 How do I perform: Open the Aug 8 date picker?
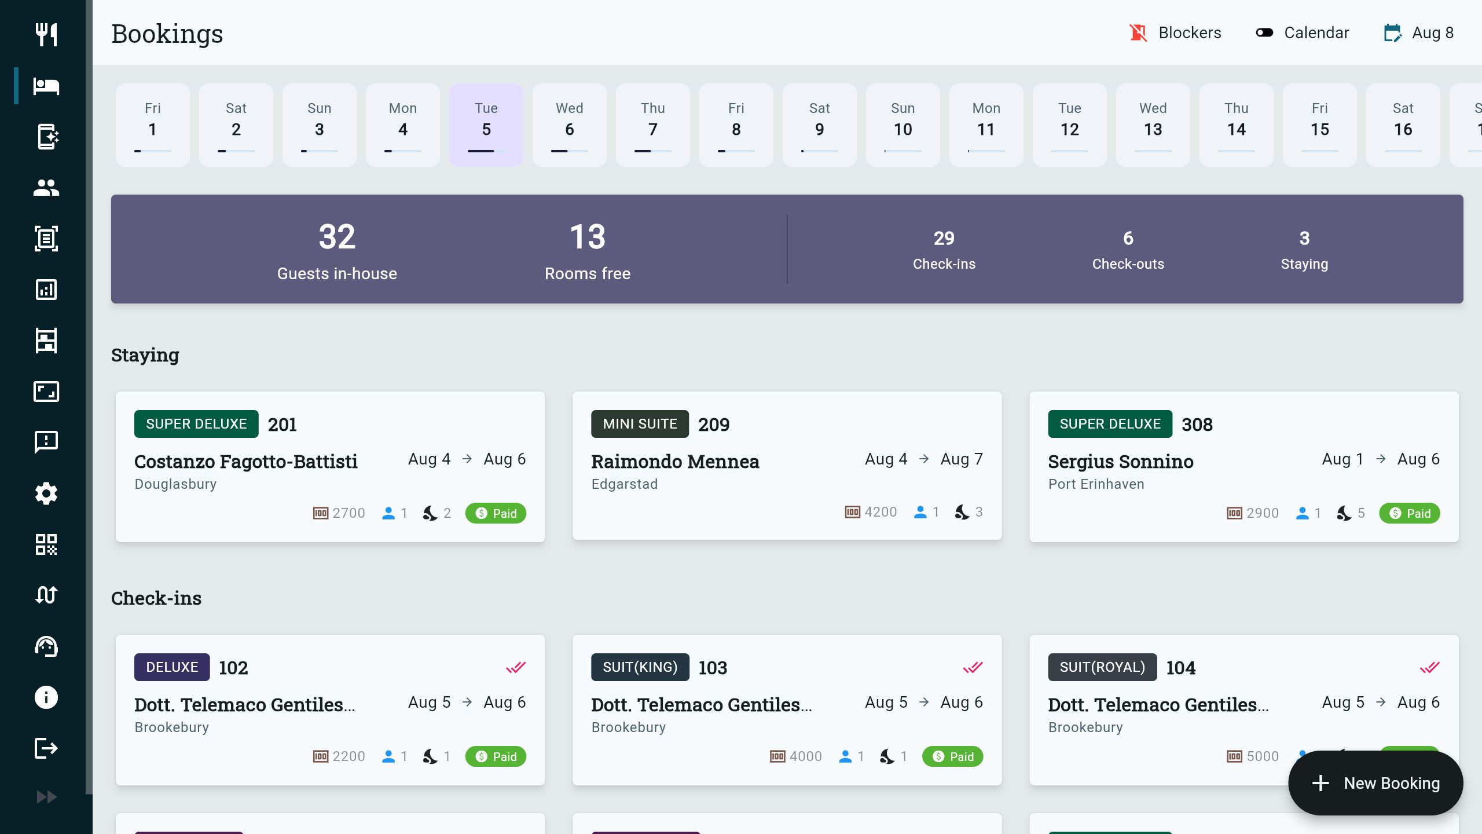pyautogui.click(x=1419, y=33)
